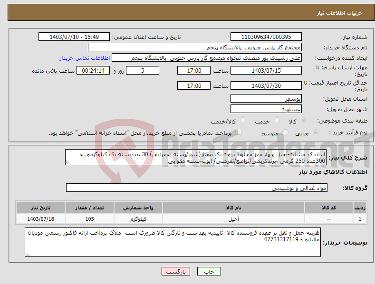The image size is (375, 284).
Task: Click the remaining time field 00:24:14
Action: [x=93, y=70]
